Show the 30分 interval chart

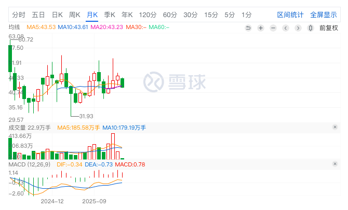pos(191,15)
